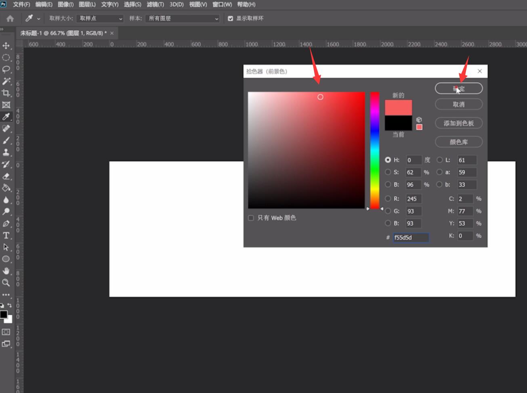Screen dimensions: 527x393
Task: Click the vertical hue spectrum slider
Action: tap(375, 150)
